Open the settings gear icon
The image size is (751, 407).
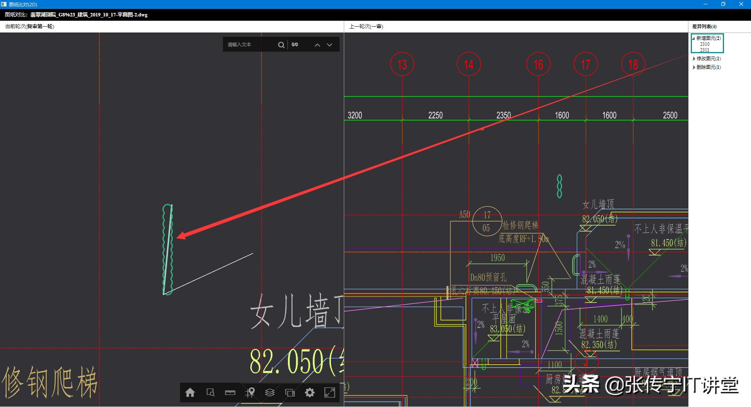310,393
